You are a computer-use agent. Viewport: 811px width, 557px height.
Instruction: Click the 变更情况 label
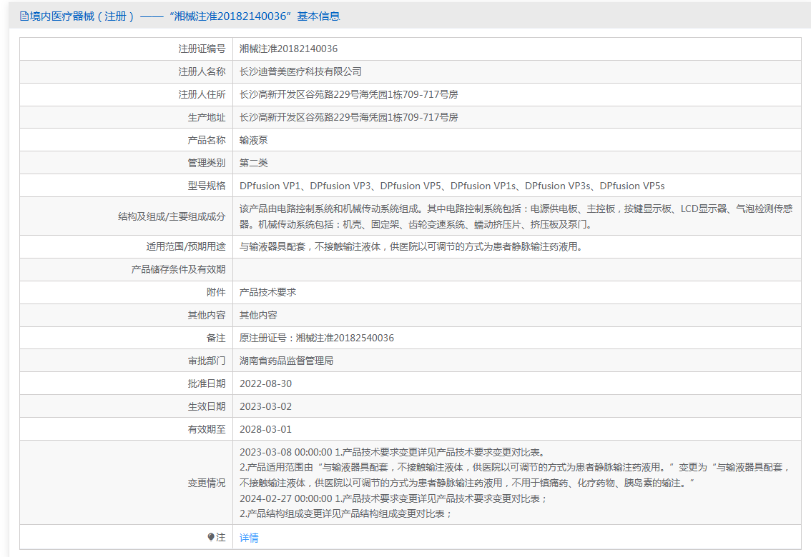point(207,483)
